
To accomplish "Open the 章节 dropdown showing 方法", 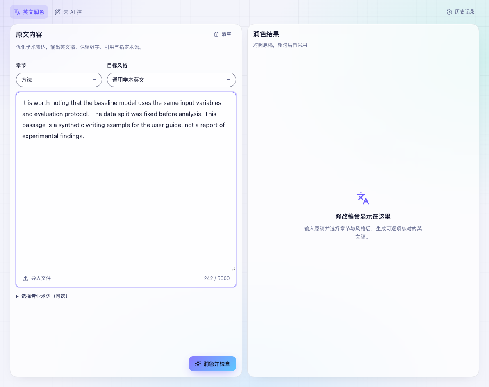I will [59, 80].
